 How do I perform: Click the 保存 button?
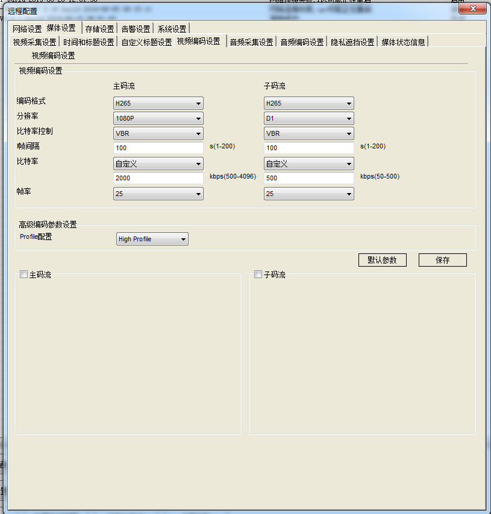tap(442, 260)
